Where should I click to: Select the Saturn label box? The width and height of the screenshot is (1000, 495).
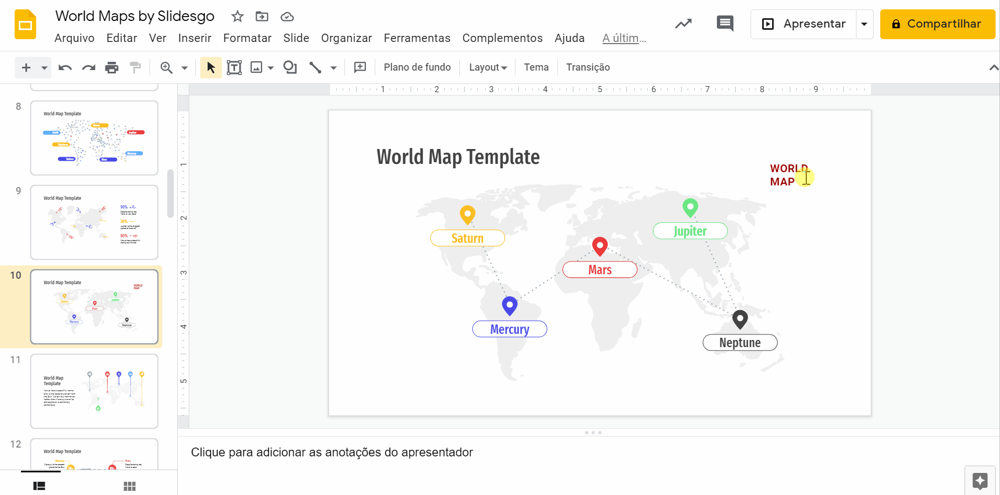pyautogui.click(x=467, y=238)
